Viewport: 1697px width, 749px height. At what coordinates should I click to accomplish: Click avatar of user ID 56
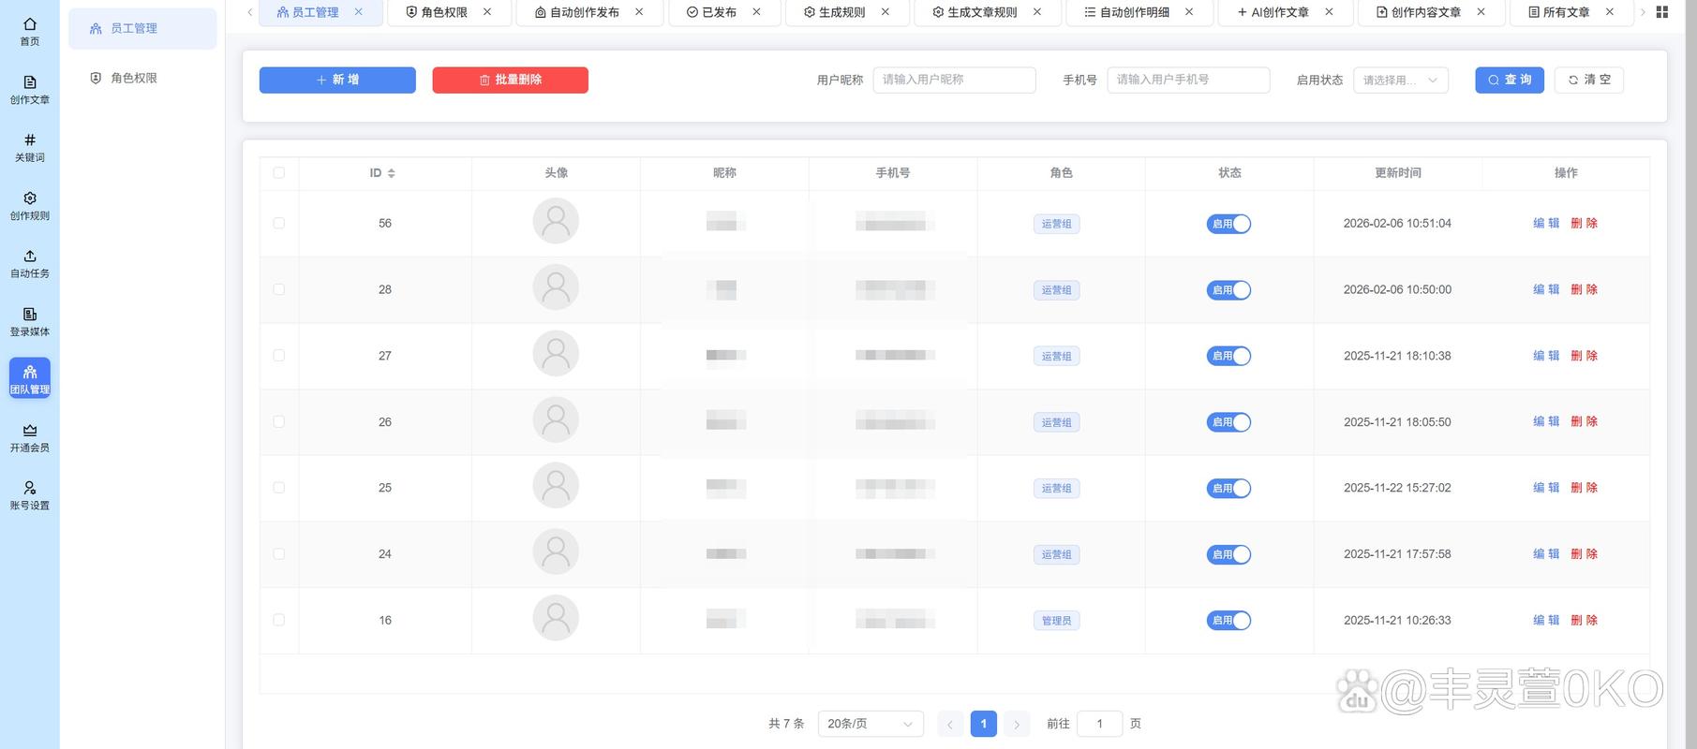pos(556,221)
